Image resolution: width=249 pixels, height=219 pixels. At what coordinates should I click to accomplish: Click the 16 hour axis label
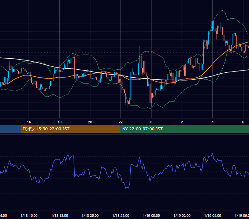[x=29, y=122]
